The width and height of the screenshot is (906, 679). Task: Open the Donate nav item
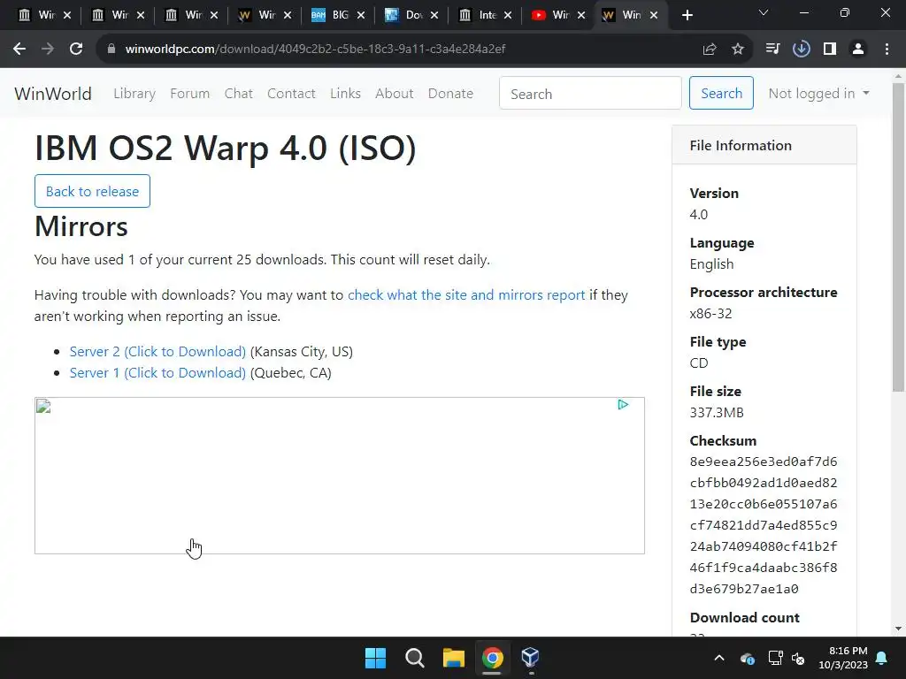click(x=450, y=94)
